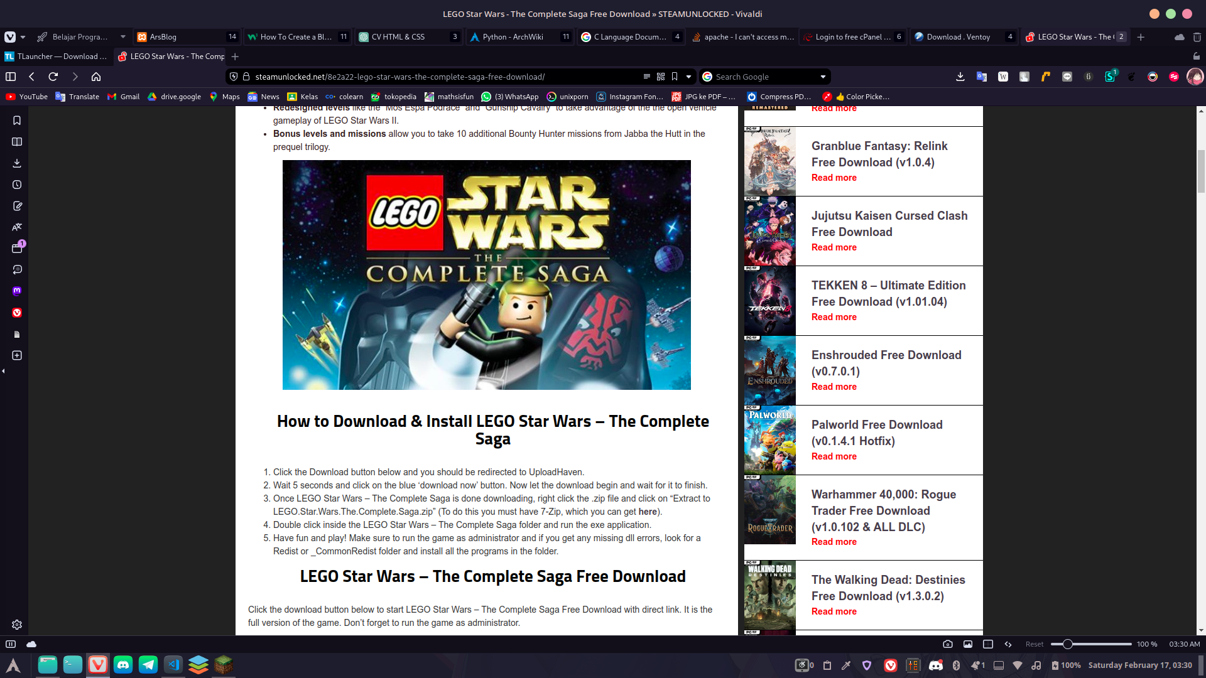Reset the page zoom level
This screenshot has width=1206, height=678.
tap(1034, 644)
